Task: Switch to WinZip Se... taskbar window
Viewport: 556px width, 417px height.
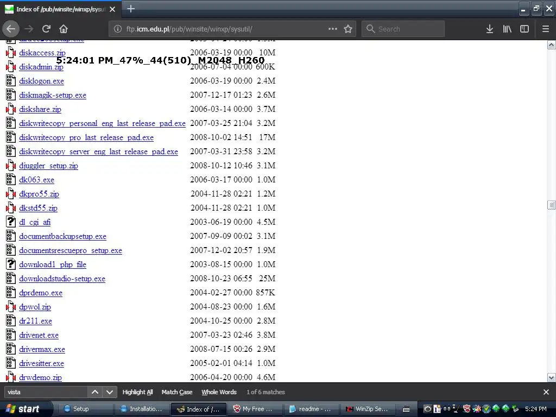Action: click(x=368, y=409)
